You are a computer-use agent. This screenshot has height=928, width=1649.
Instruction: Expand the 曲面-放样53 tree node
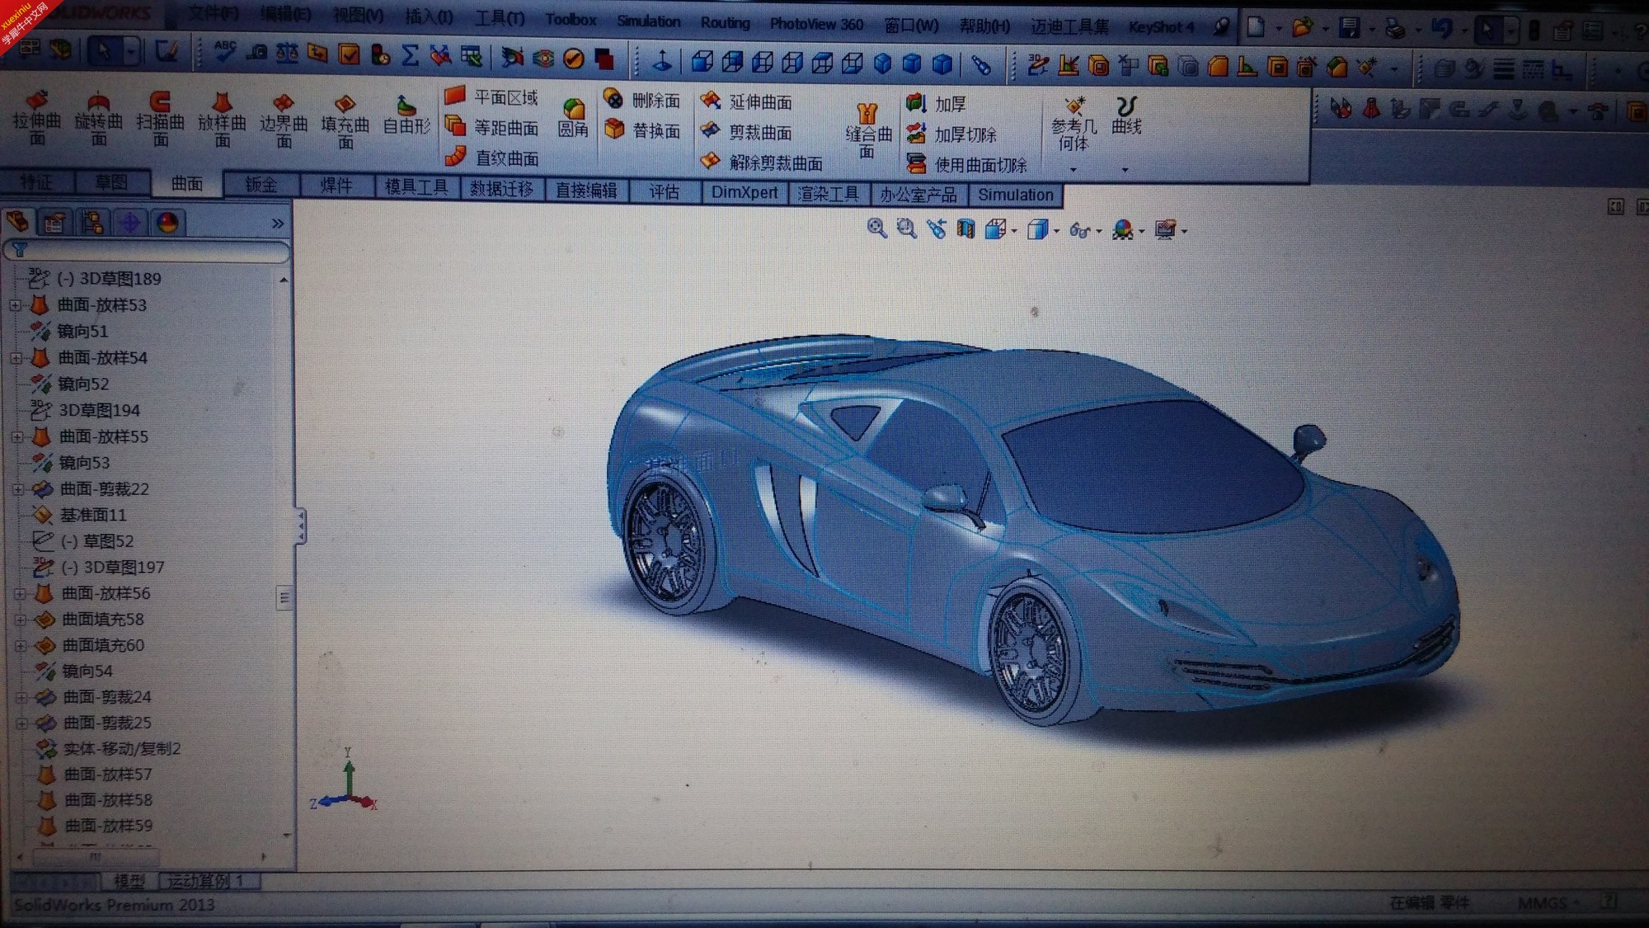(x=15, y=305)
